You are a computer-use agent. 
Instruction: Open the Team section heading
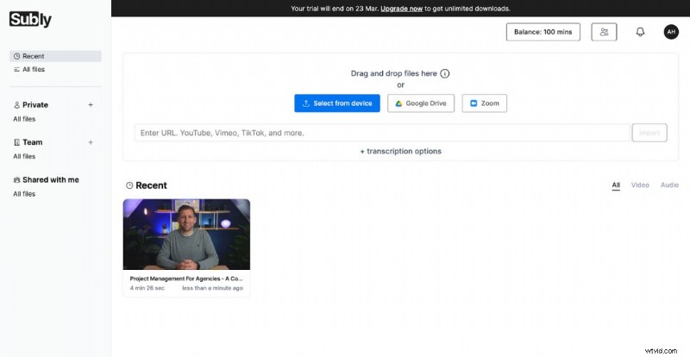coord(28,142)
